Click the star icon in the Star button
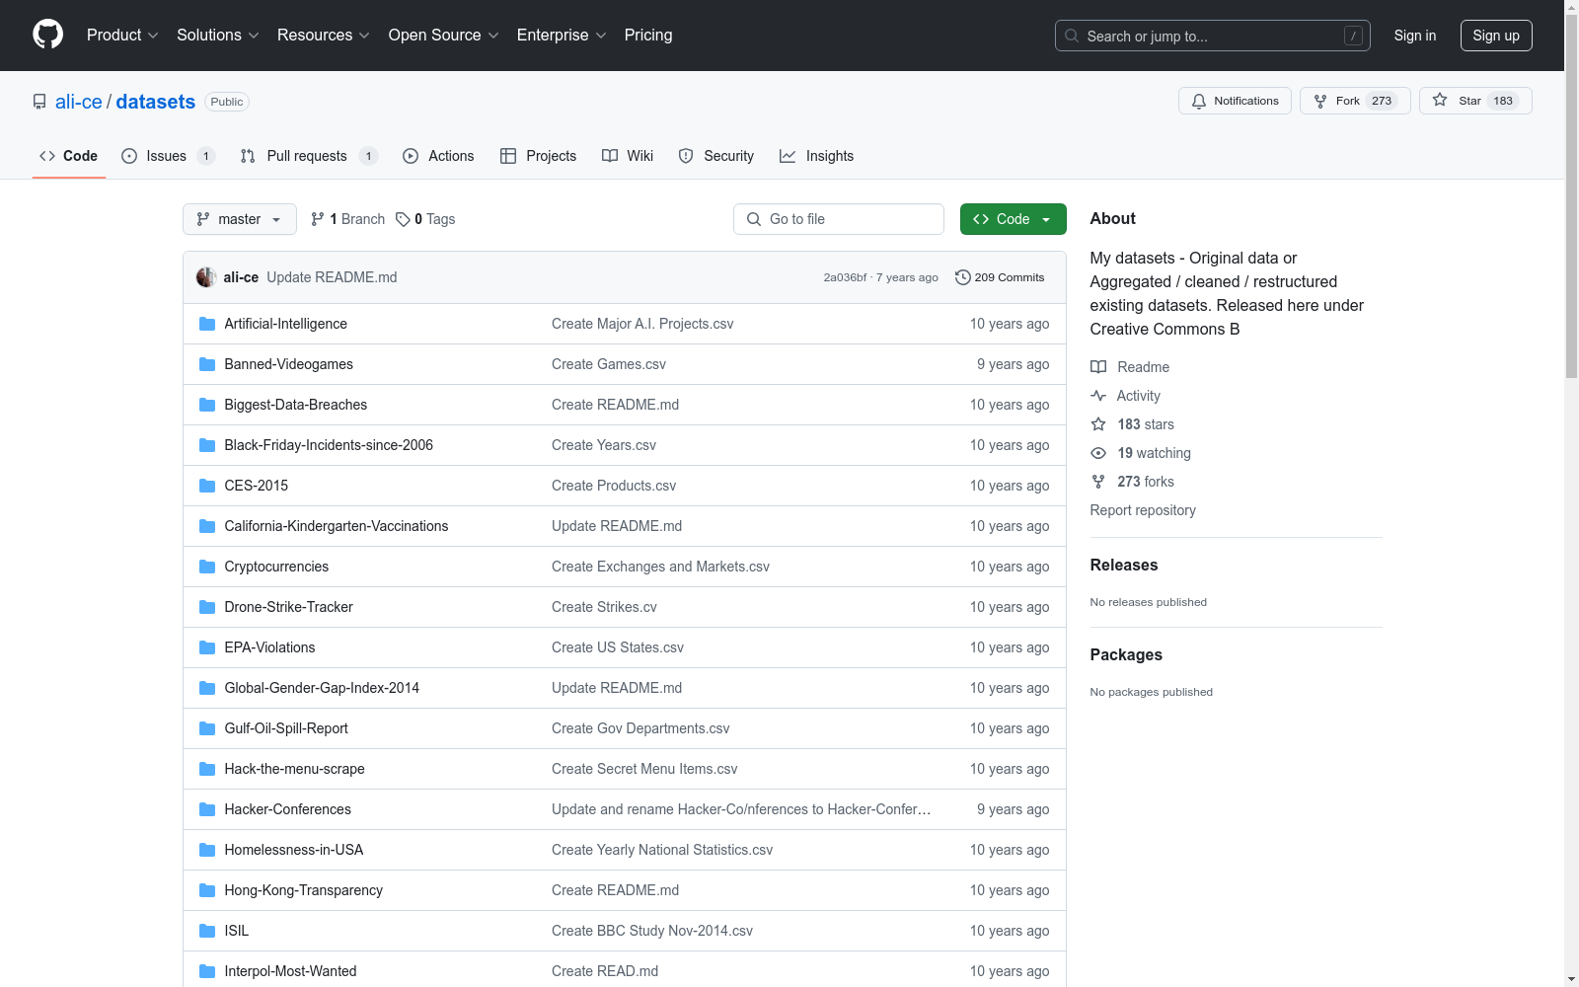Screen dimensions: 1579x987 pyautogui.click(x=1440, y=101)
